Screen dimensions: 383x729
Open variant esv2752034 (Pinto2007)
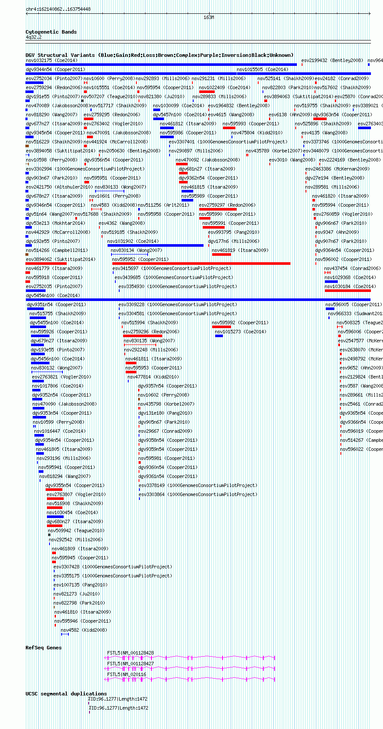click(54, 78)
